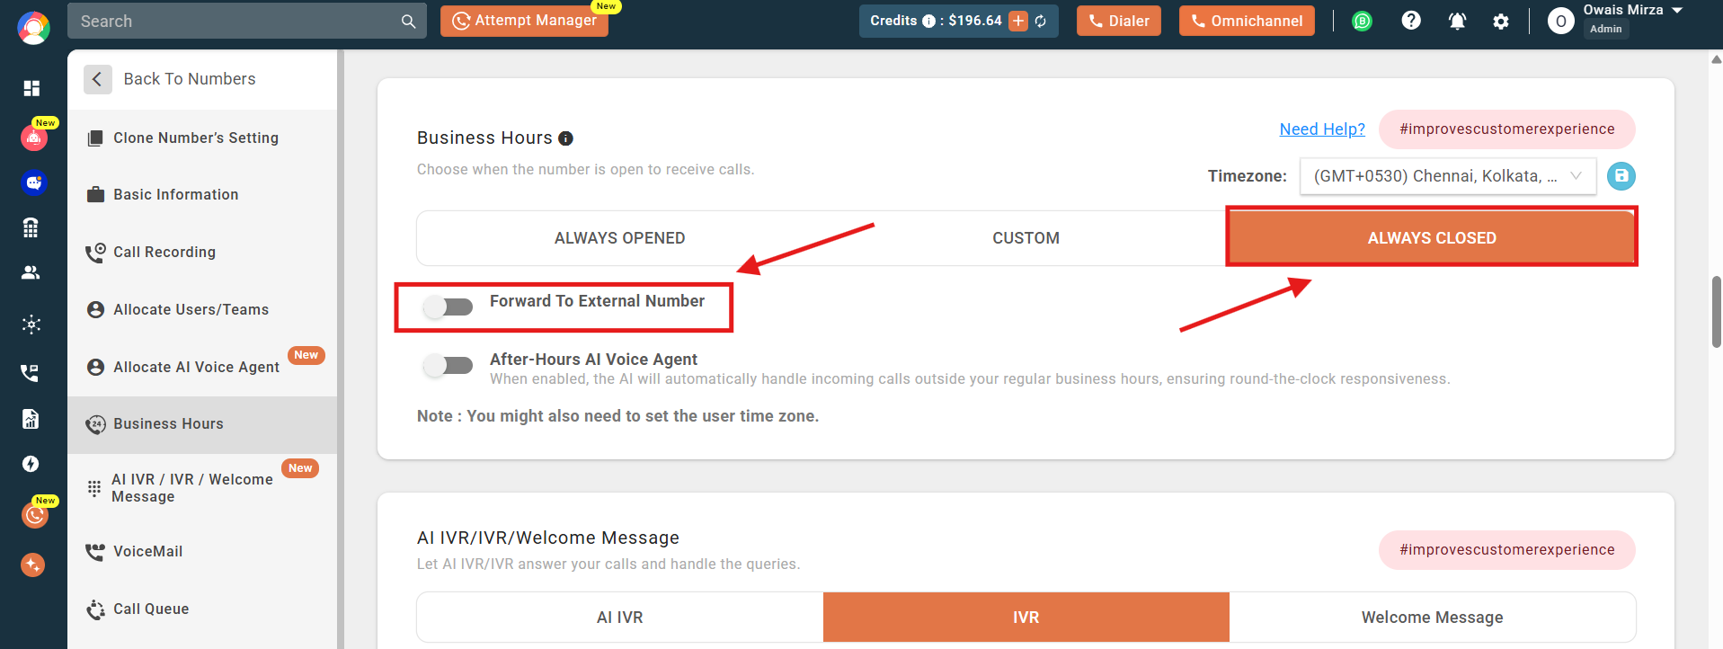
Task: Open the Timezone dropdown
Action: (x=1448, y=176)
